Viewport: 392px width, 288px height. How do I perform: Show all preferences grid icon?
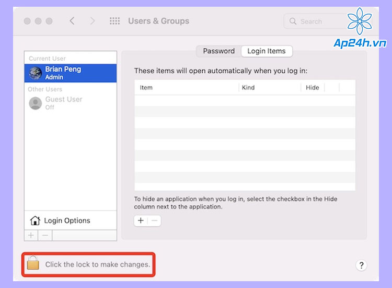115,21
